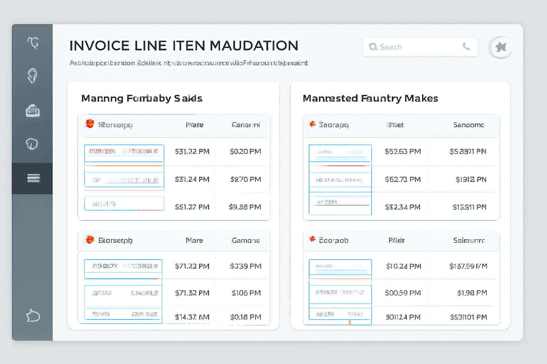Focus the Seach input field
This screenshot has height=364, width=547.
click(420, 47)
